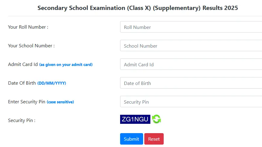The width and height of the screenshot is (262, 147).
Task: Click the Supplementary Results 2025 heading
Action: (138, 8)
